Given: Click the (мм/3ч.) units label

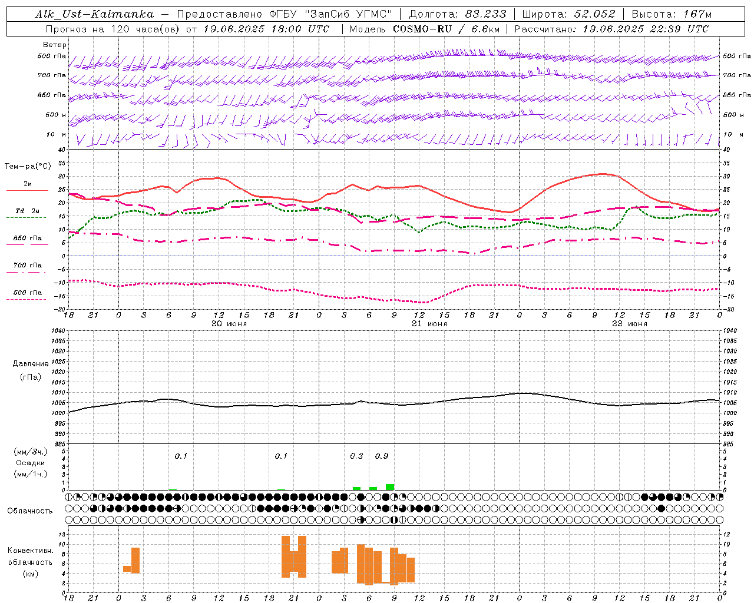Looking at the screenshot, I should [31, 452].
